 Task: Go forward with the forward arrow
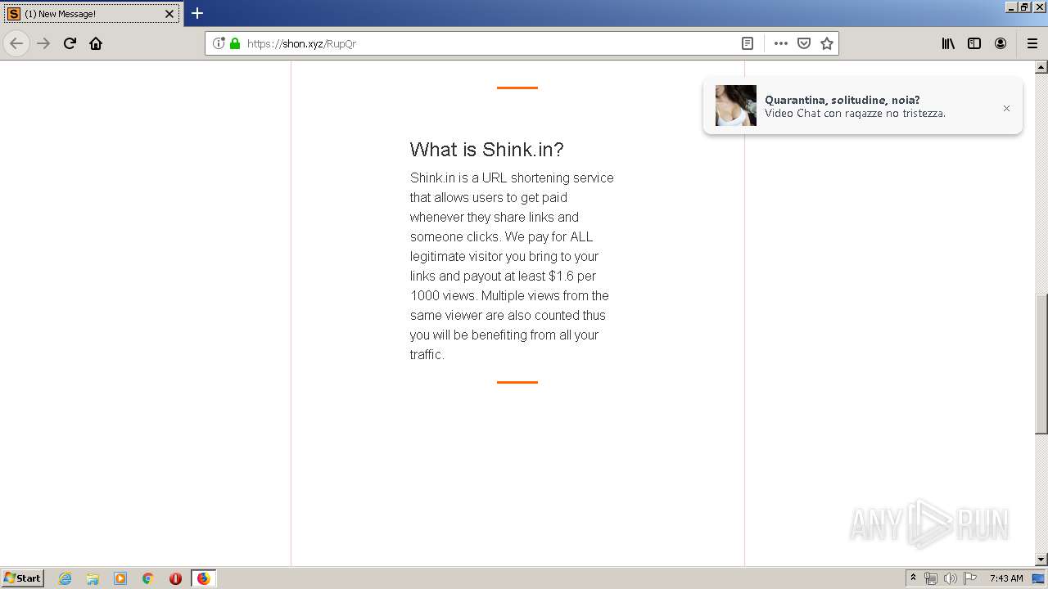[44, 43]
